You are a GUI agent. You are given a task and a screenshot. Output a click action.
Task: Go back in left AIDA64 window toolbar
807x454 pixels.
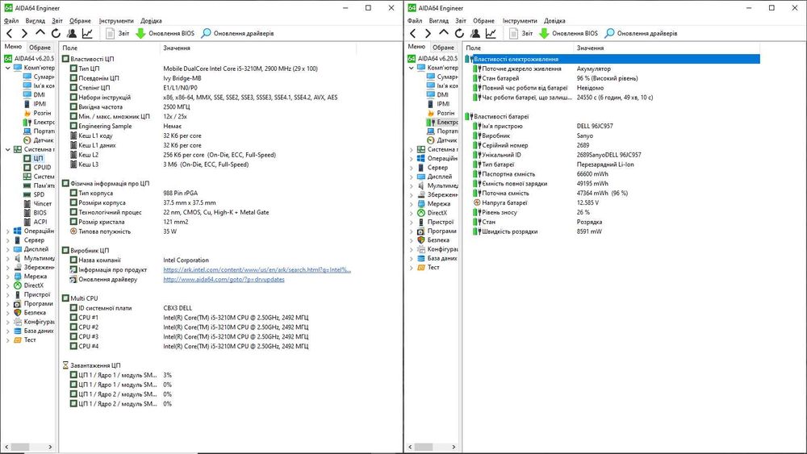[x=9, y=33]
